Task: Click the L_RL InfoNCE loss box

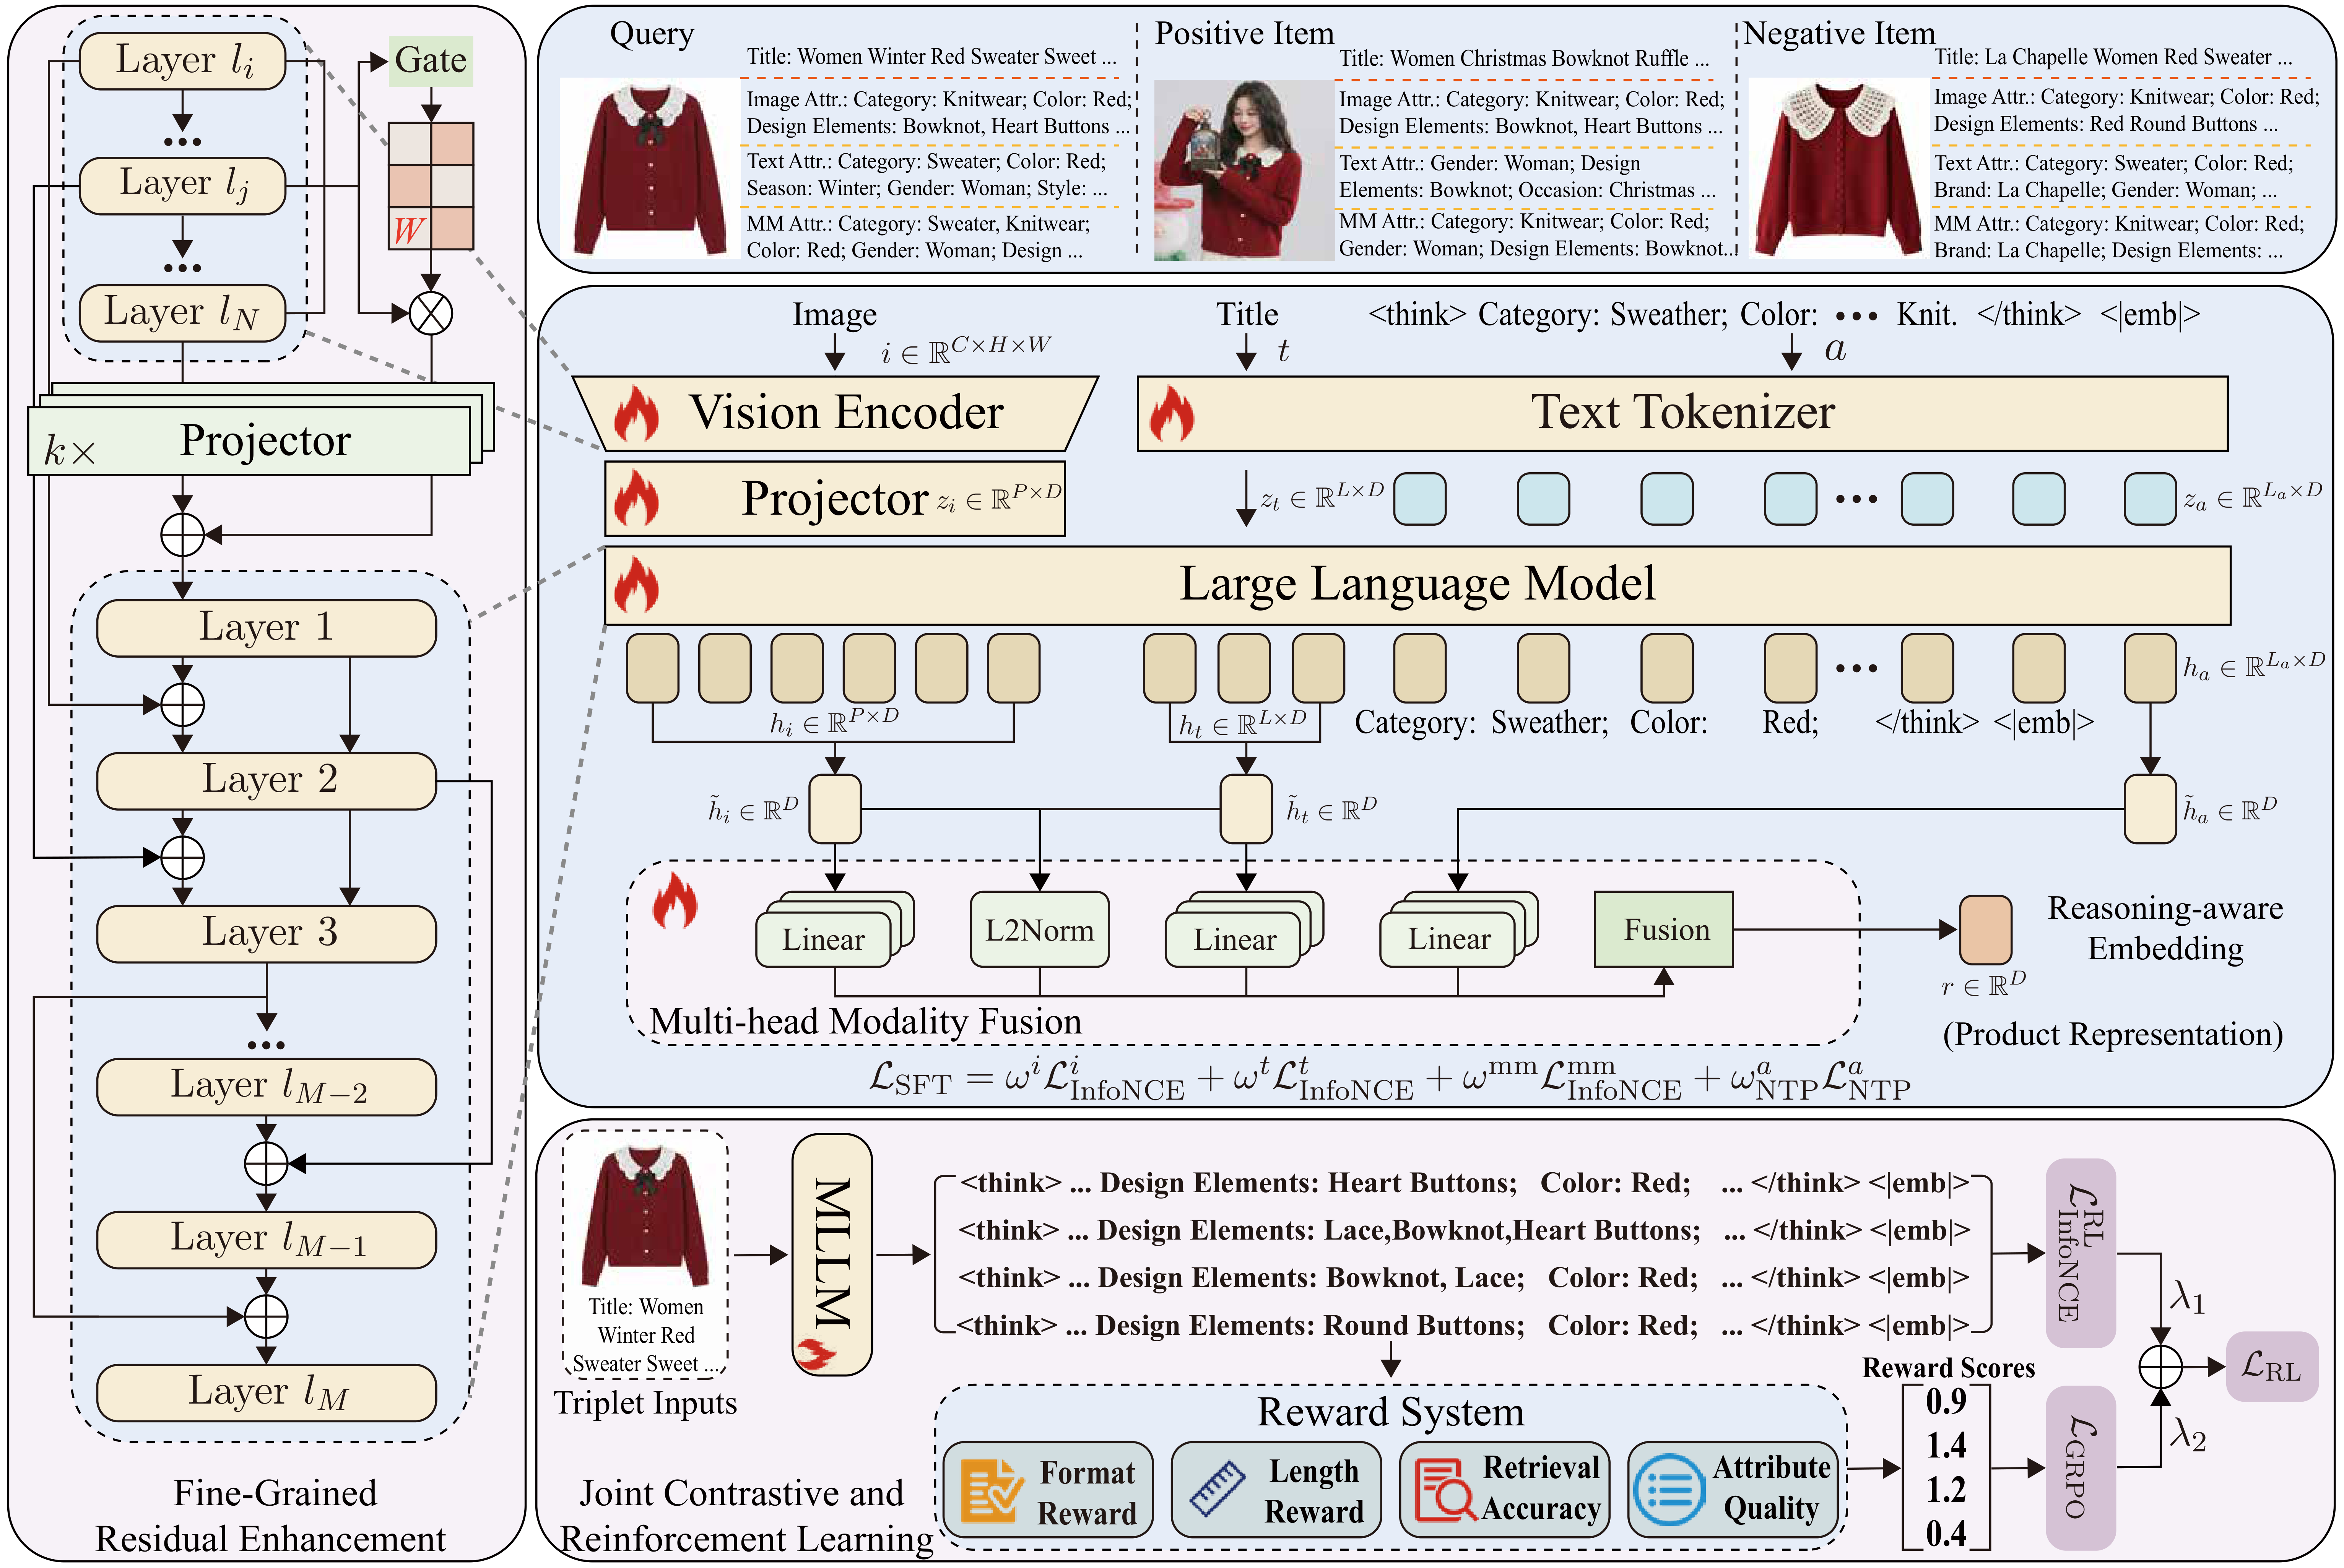Action: point(2081,1253)
